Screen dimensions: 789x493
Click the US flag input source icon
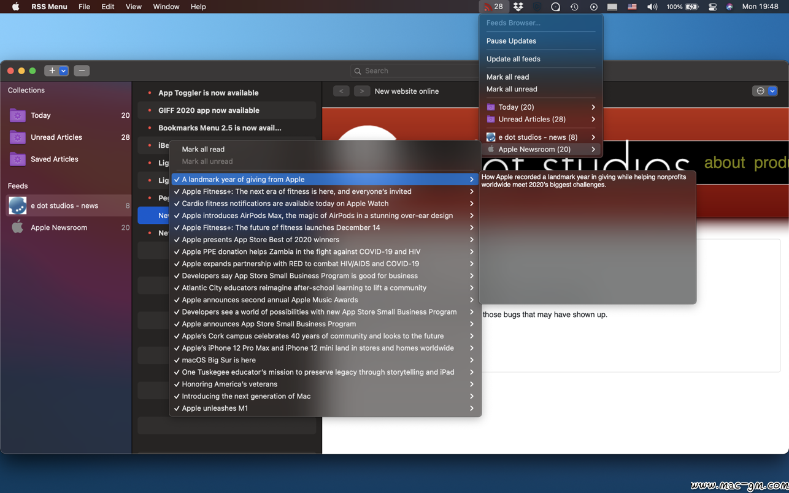click(632, 7)
